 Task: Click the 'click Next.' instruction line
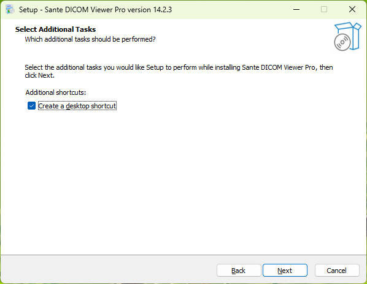39,75
